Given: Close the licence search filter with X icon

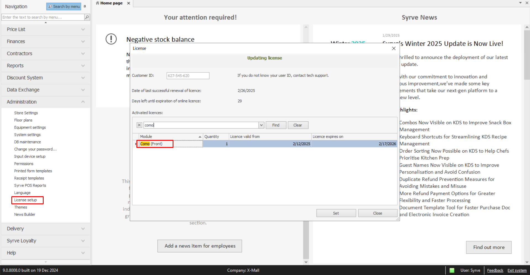Looking at the screenshot, I should [x=139, y=125].
